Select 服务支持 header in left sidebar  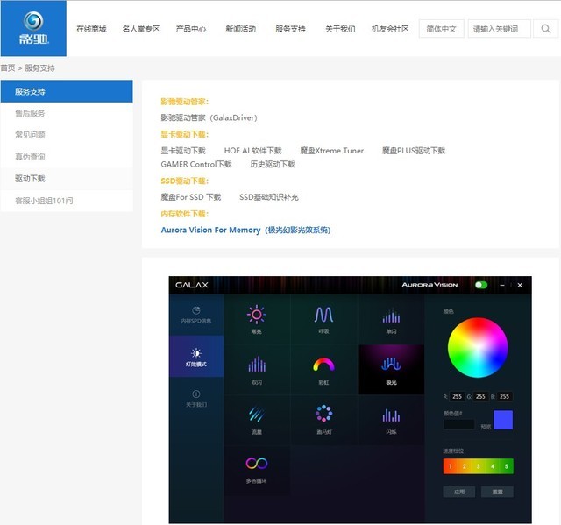pyautogui.click(x=67, y=91)
